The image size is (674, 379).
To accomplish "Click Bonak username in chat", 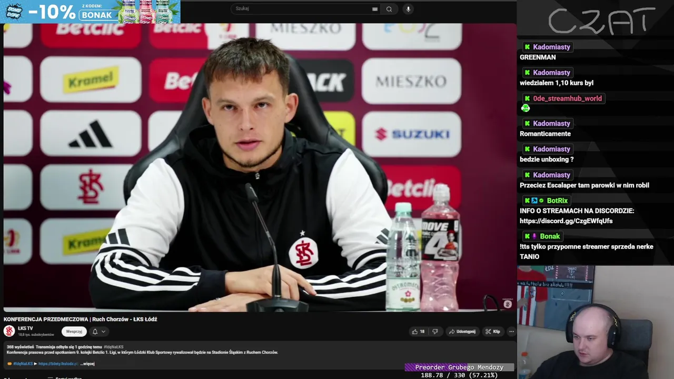I will (550, 236).
